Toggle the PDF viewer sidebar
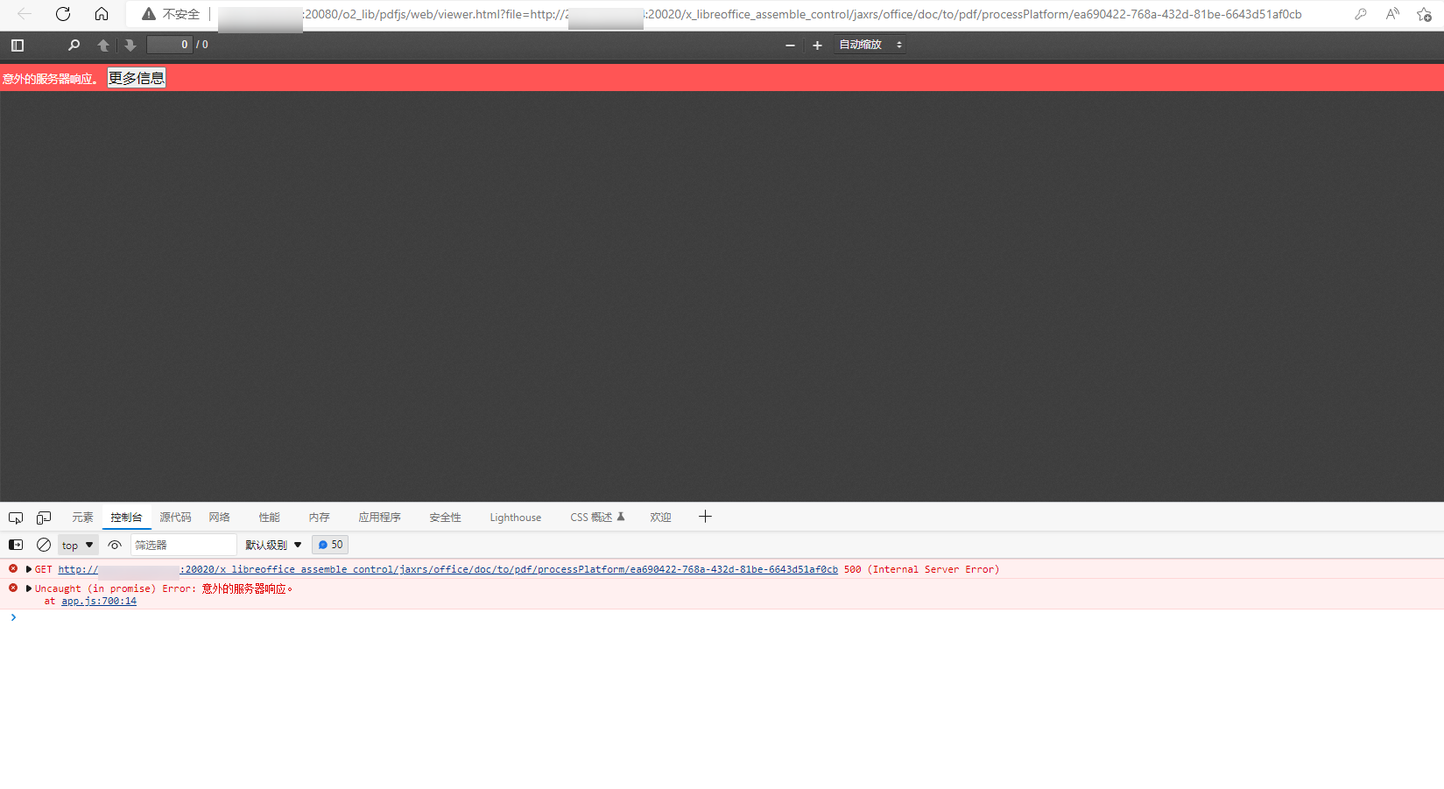This screenshot has height=789, width=1444. (x=18, y=45)
